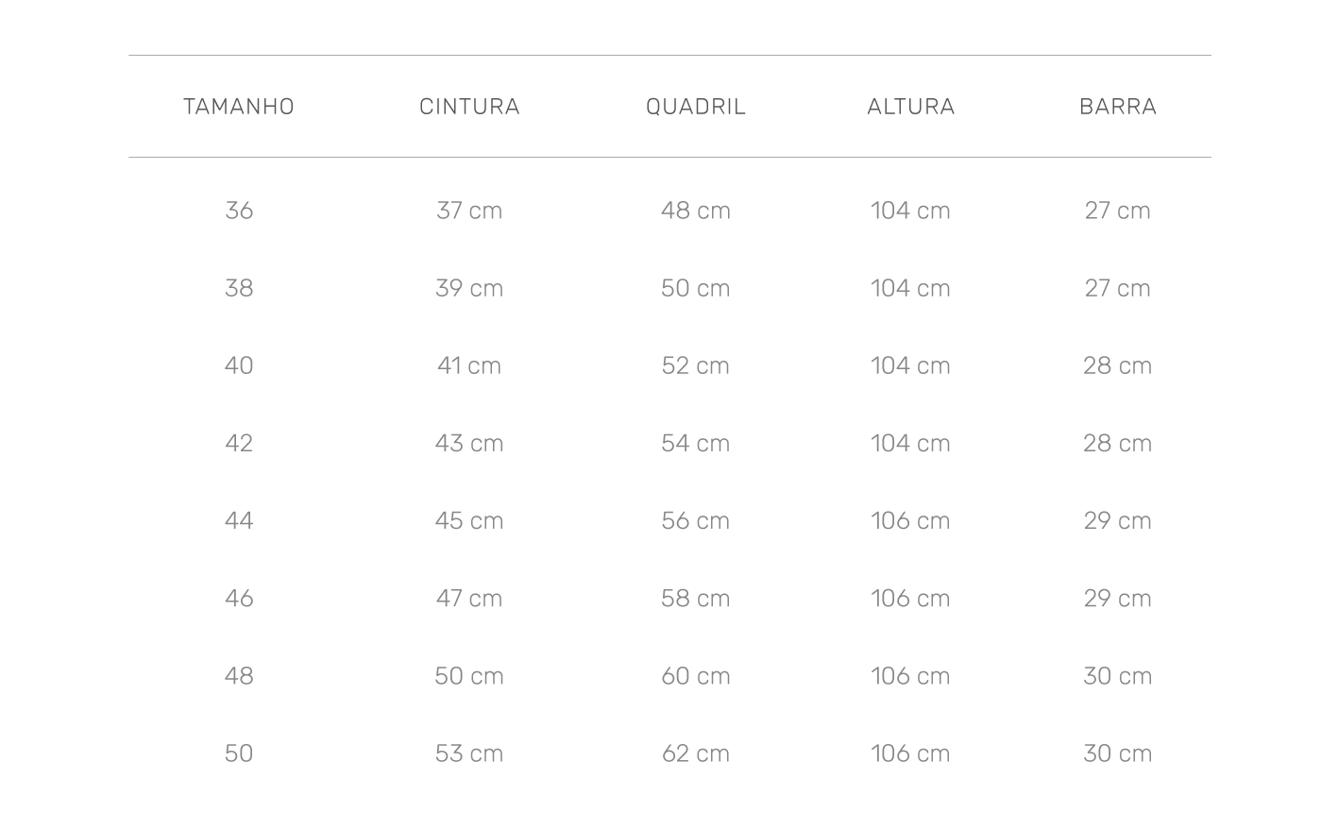Click the 56 cm quadril value
The width and height of the screenshot is (1338, 830).
[696, 520]
